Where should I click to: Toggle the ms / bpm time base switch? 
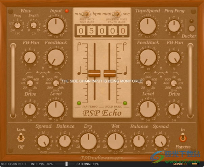87,14
